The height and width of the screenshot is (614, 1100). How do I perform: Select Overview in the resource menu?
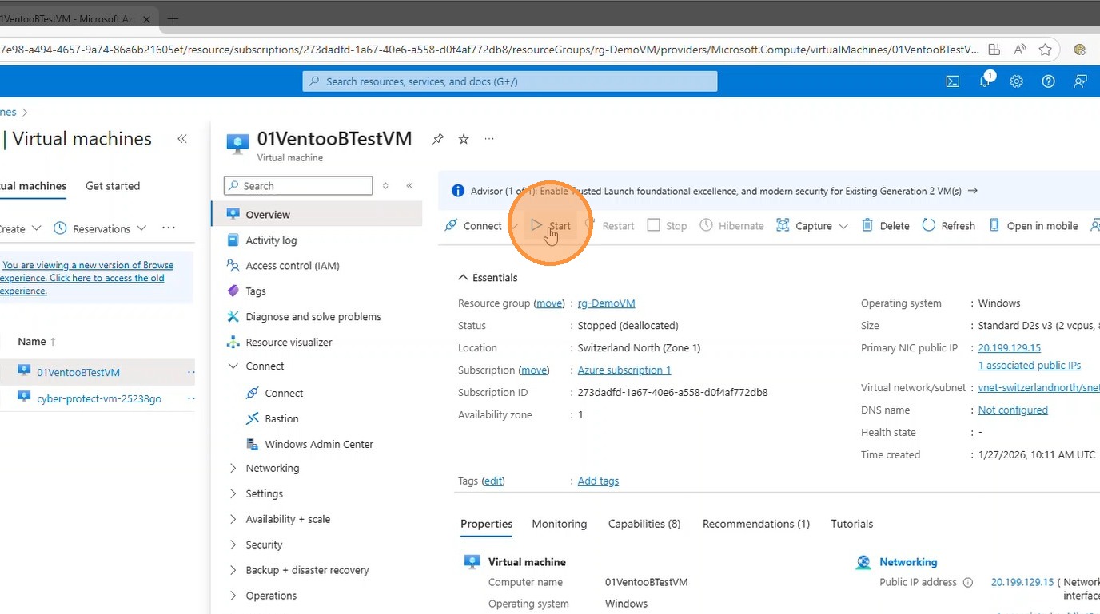pos(317,215)
